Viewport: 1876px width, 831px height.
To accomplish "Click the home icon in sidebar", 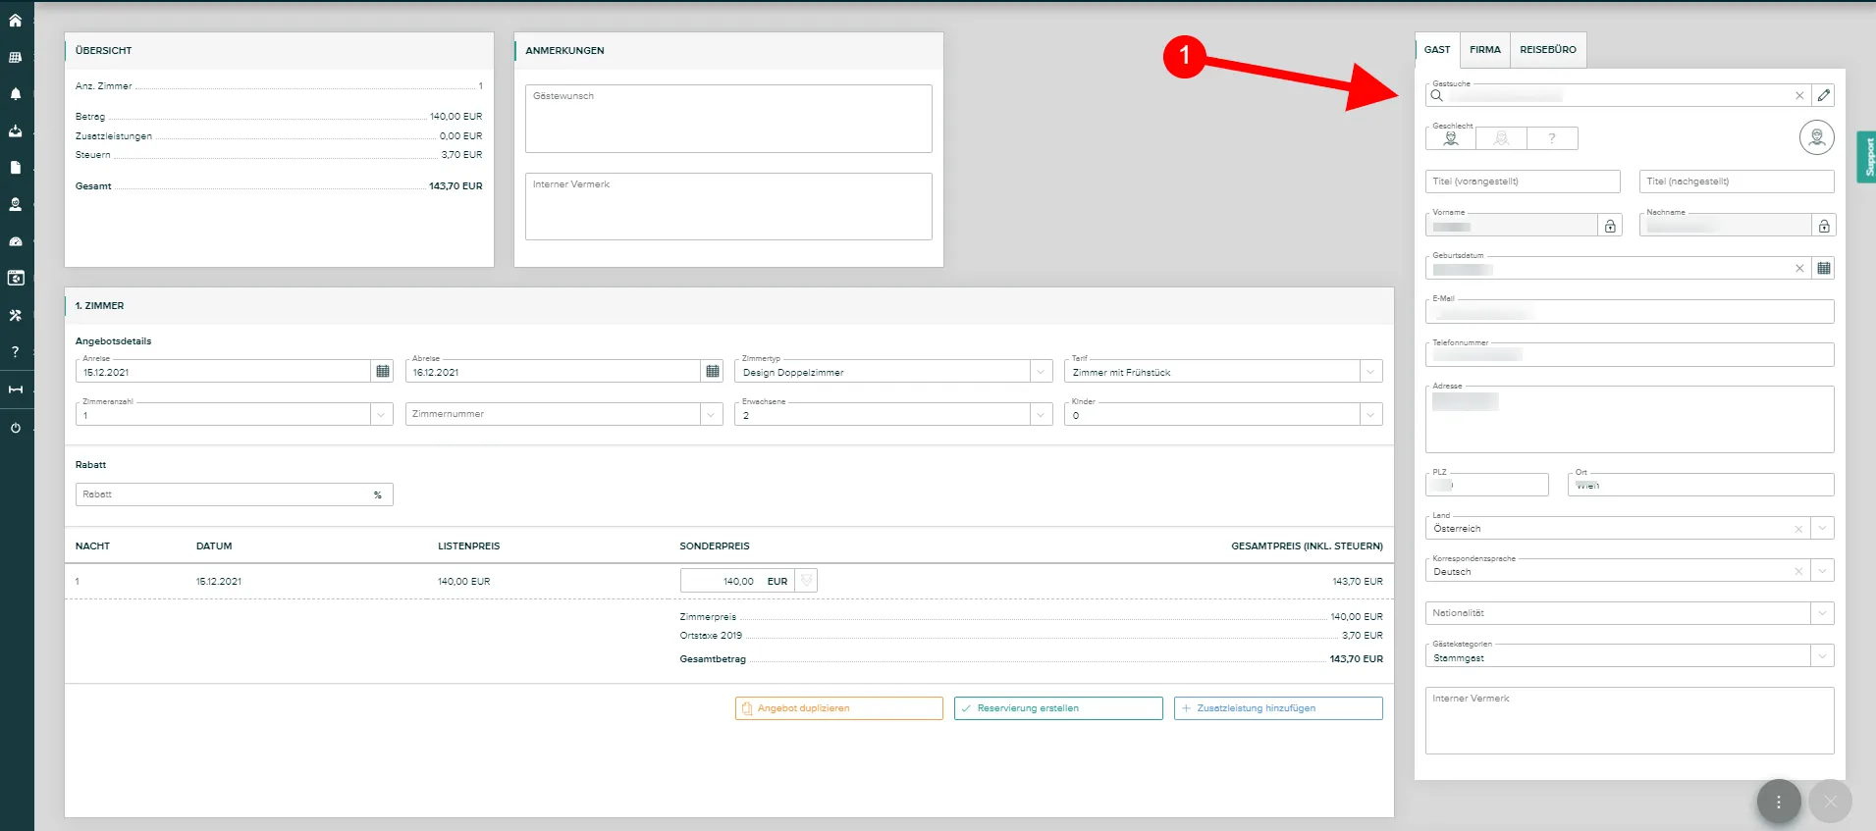I will pos(15,20).
